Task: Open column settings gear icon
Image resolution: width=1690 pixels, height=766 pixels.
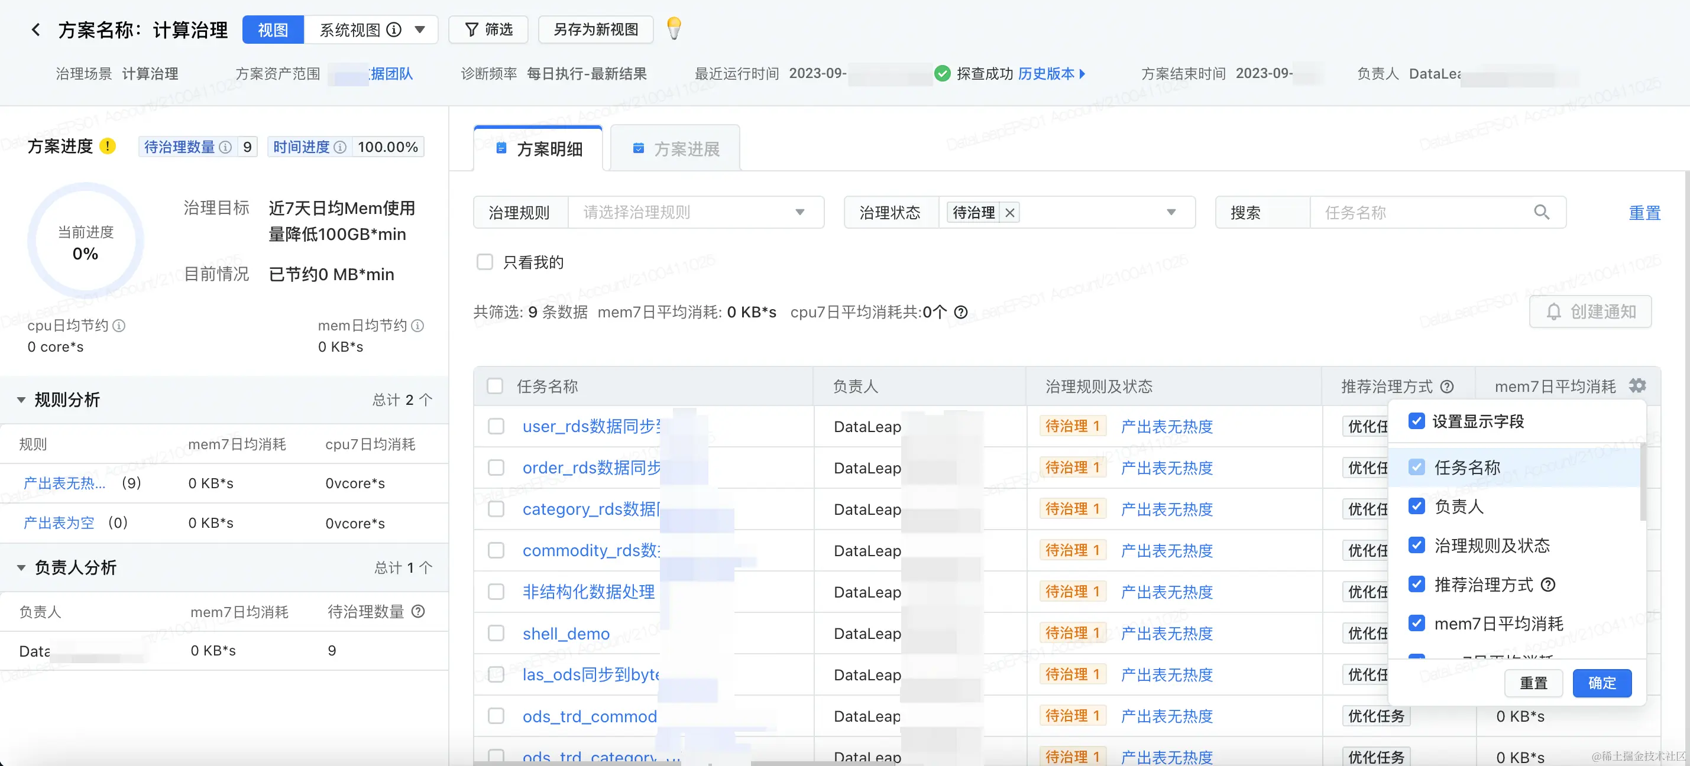Action: pos(1637,385)
